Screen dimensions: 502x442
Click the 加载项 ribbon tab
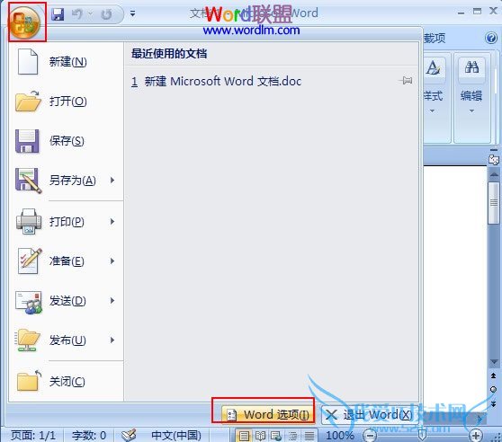click(x=435, y=38)
